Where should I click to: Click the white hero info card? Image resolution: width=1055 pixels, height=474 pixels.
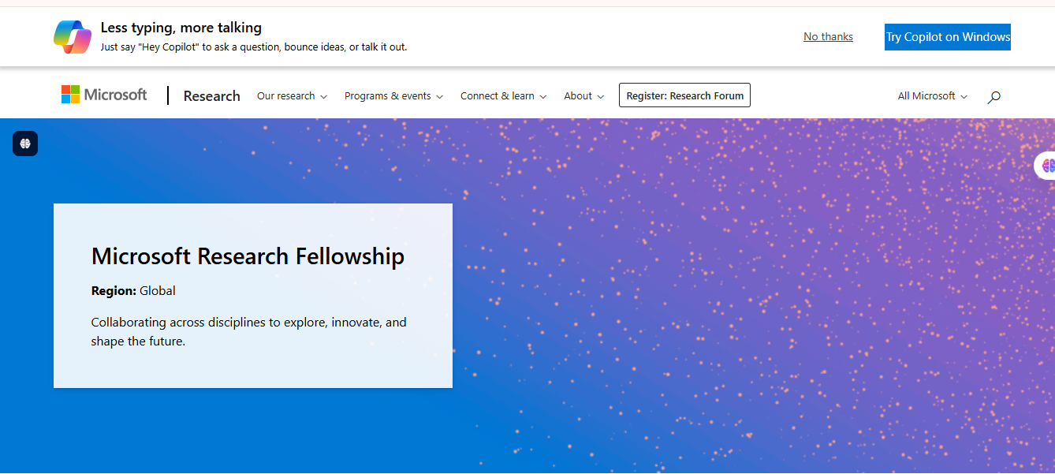pyautogui.click(x=252, y=296)
